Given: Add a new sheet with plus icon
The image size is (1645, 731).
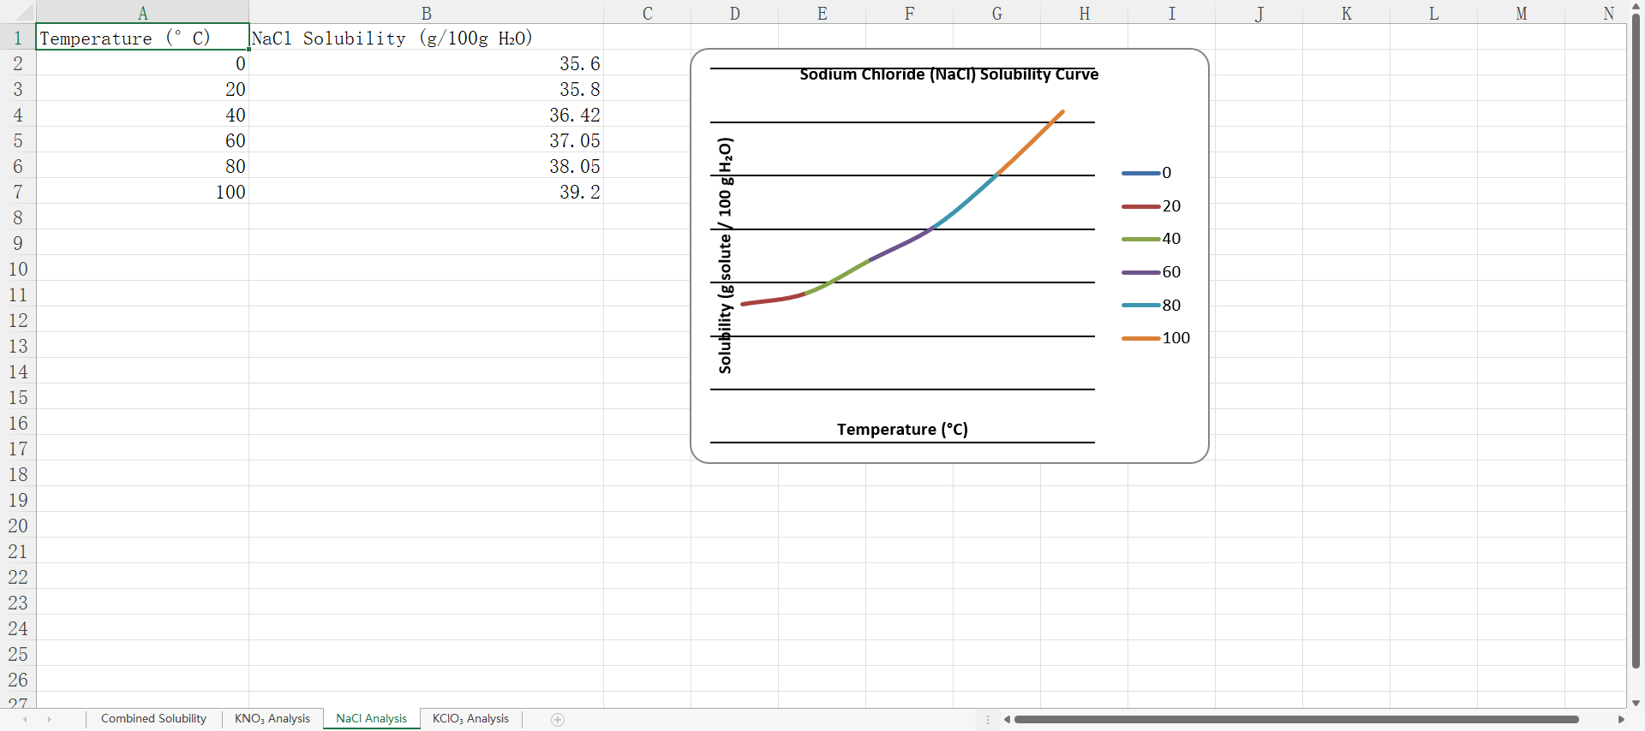Looking at the screenshot, I should coord(558,720).
